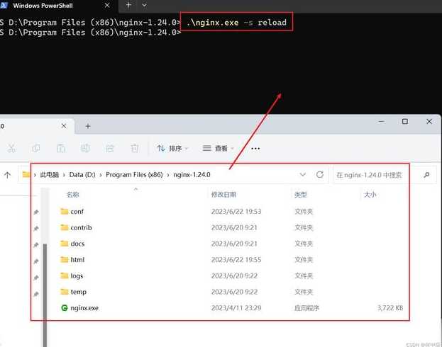Expand the address bar history dropdown
The image size is (442, 347).
(x=303, y=175)
